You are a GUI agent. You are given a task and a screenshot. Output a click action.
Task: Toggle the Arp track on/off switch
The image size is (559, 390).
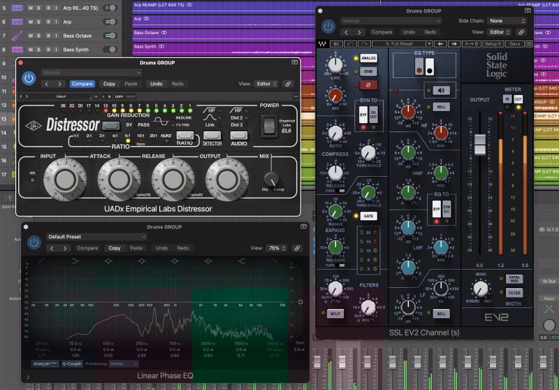tap(110, 22)
